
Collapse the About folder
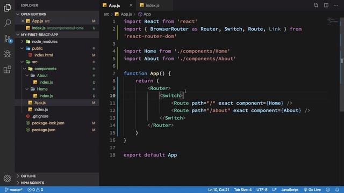tap(57, 75)
